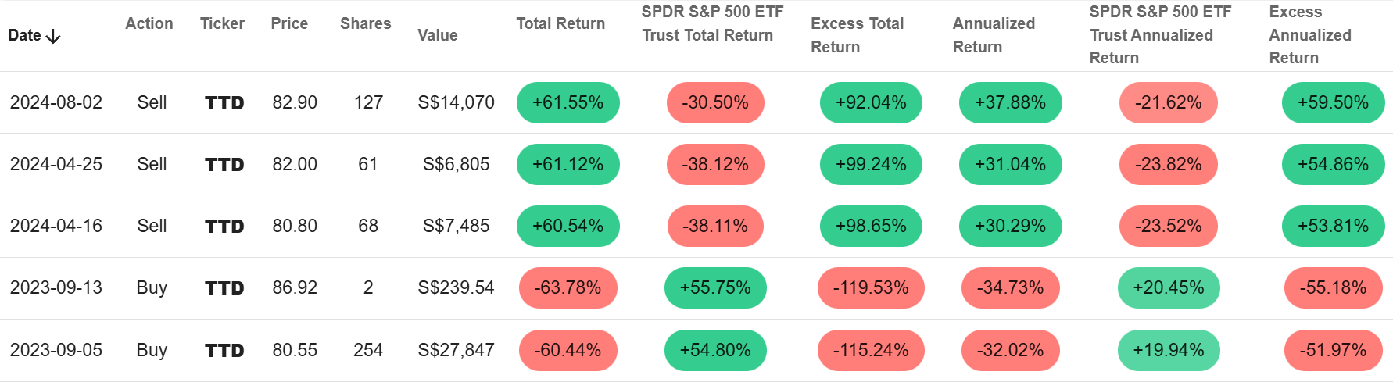The image size is (1393, 382).
Task: Sort by the Ticker column header
Action: pyautogui.click(x=222, y=23)
